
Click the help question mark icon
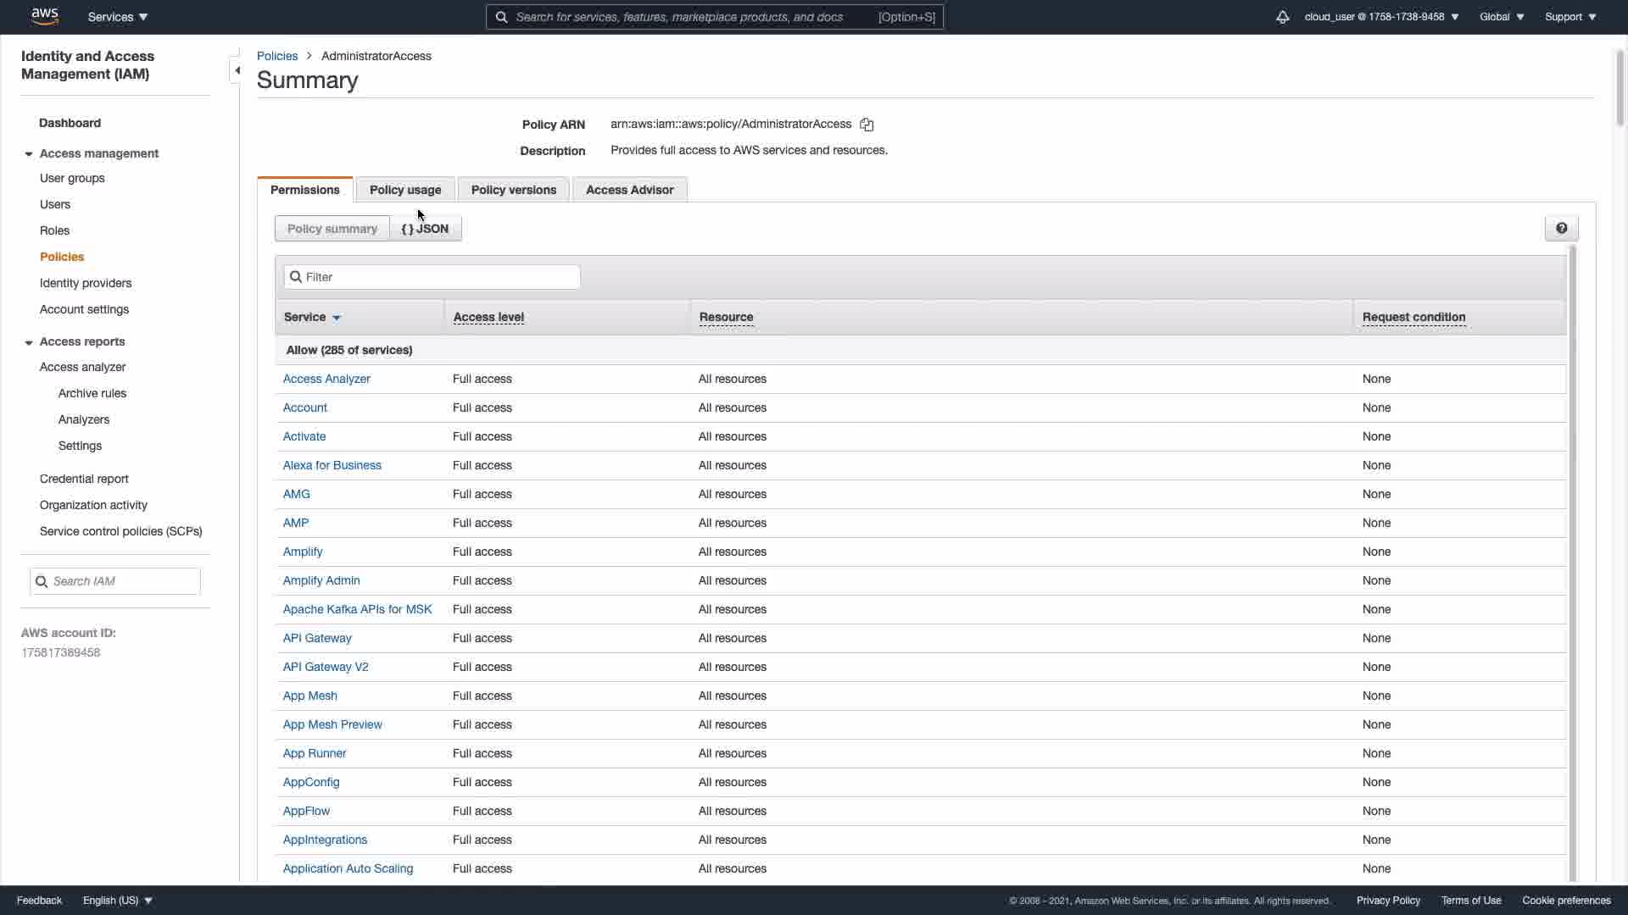tap(1561, 228)
